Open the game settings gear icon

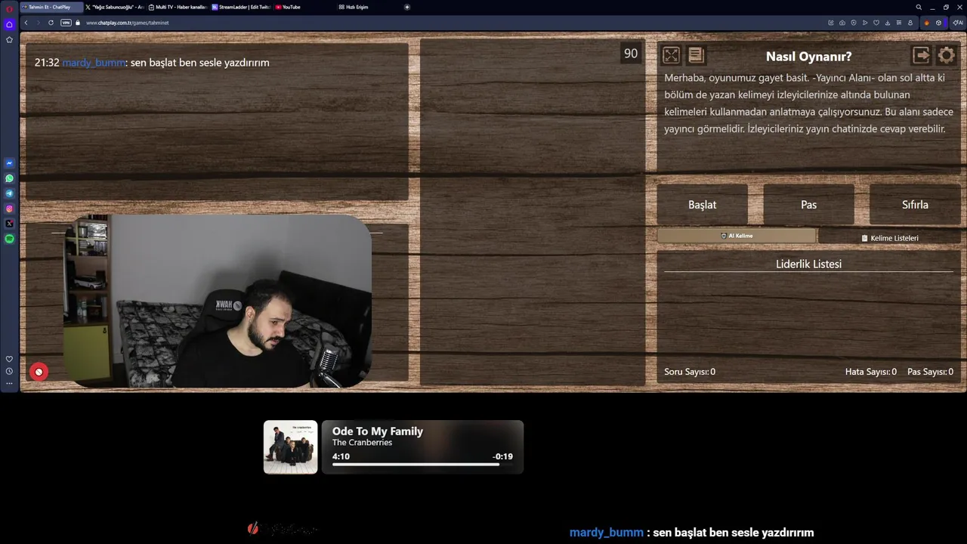946,55
